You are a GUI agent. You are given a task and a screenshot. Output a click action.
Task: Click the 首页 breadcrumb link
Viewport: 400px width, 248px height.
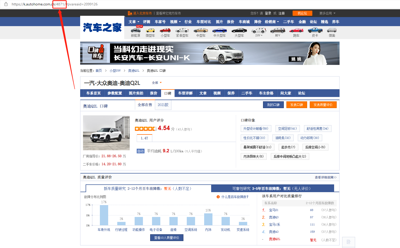click(x=99, y=71)
